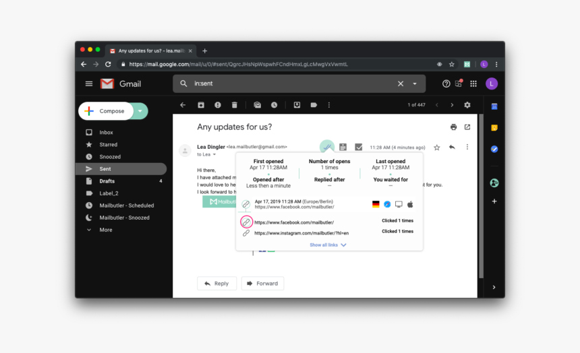The width and height of the screenshot is (580, 353).
Task: Open Google Tasks side panel icon
Action: 494,149
